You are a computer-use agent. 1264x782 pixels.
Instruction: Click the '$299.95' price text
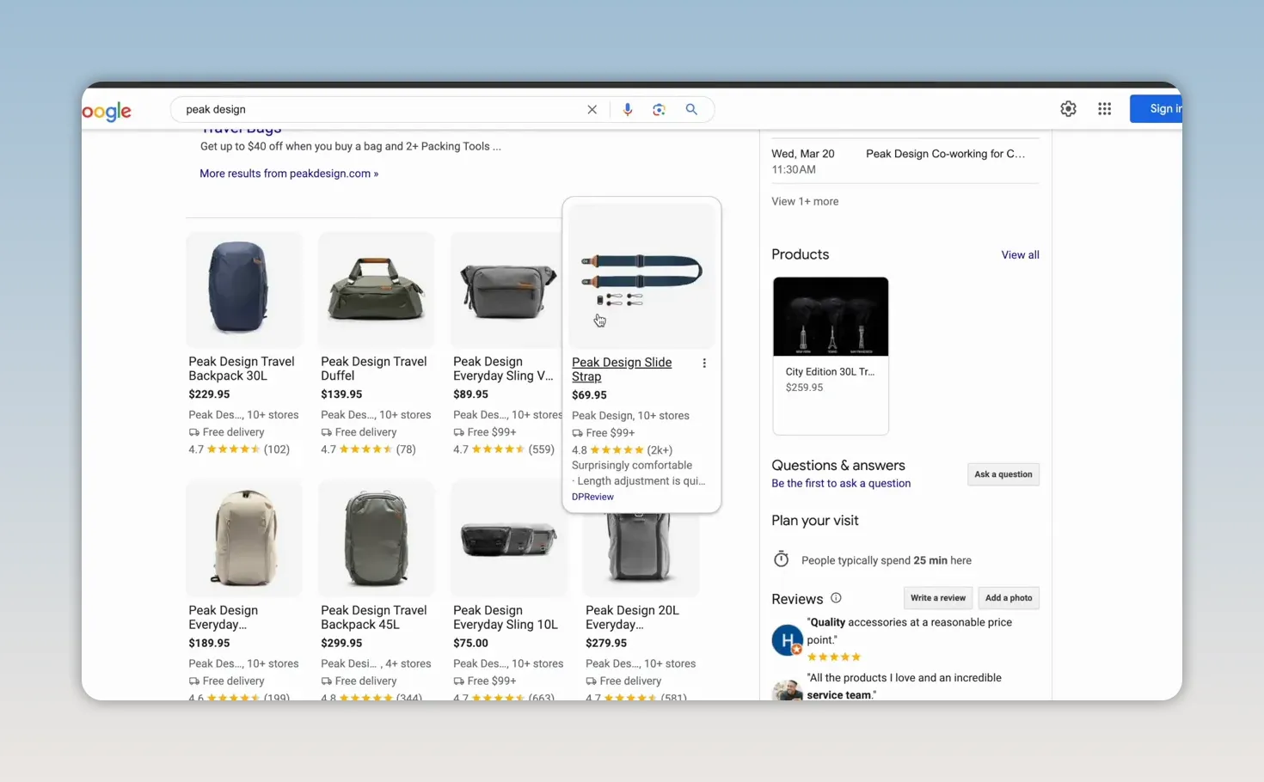pyautogui.click(x=341, y=643)
